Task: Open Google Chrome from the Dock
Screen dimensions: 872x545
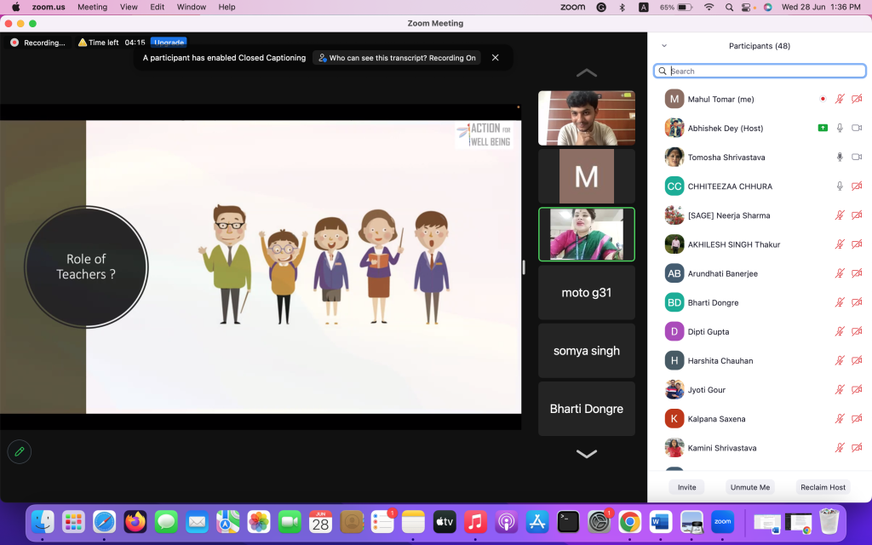Action: click(629, 521)
